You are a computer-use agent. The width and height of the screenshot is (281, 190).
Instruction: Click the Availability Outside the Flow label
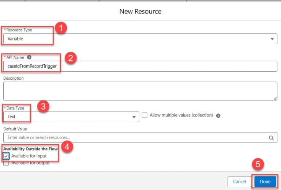(x=30, y=149)
